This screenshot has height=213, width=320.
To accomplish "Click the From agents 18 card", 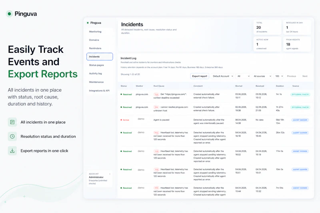I will click(x=297, y=44).
